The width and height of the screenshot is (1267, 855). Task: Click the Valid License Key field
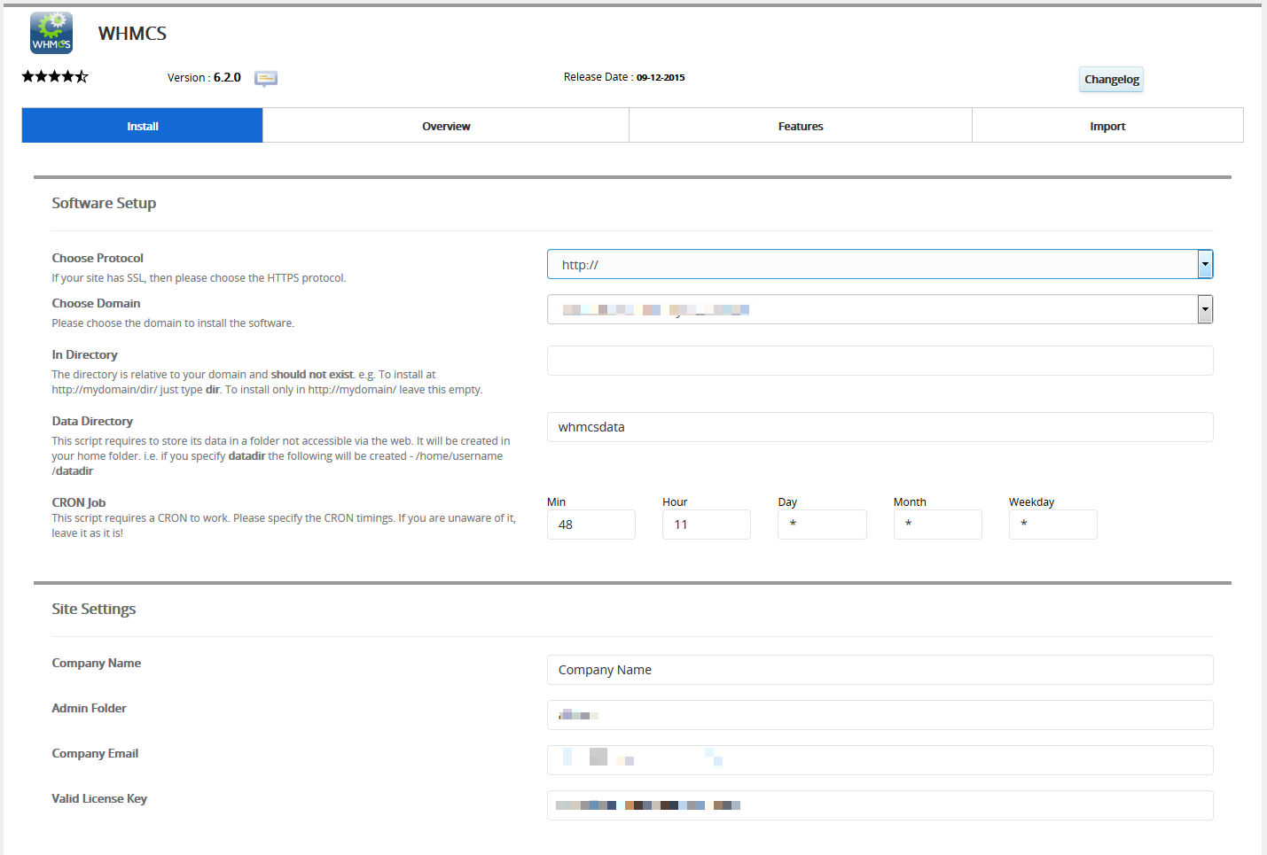coord(880,806)
